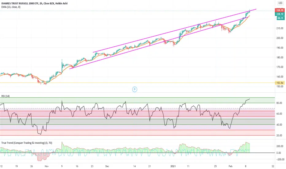
Task: Click the RSI (14) indicator label
Action: [x=6, y=96]
